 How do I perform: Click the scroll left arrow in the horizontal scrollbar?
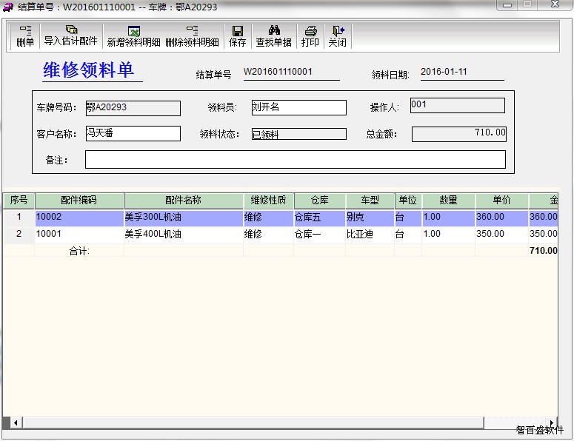tap(16, 423)
